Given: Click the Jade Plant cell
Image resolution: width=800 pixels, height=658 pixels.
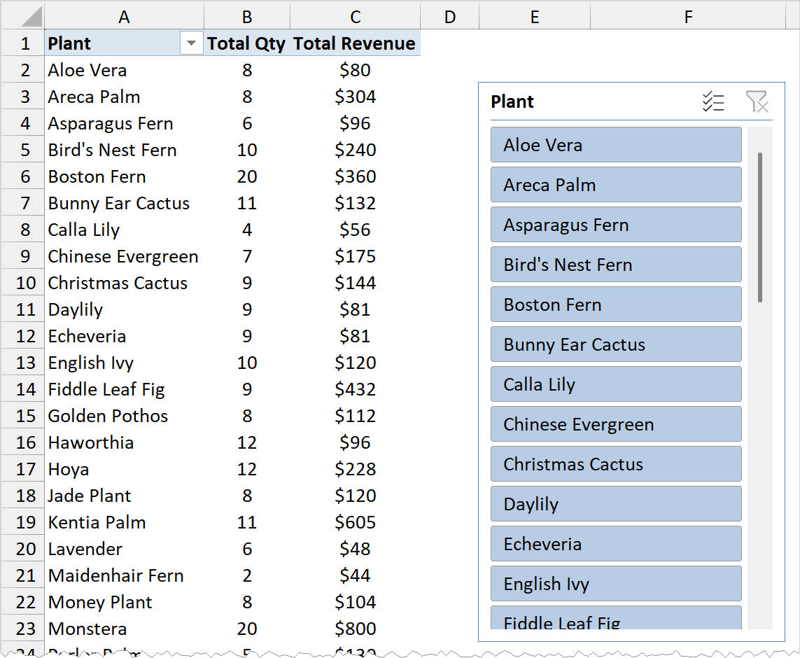Looking at the screenshot, I should point(124,496).
